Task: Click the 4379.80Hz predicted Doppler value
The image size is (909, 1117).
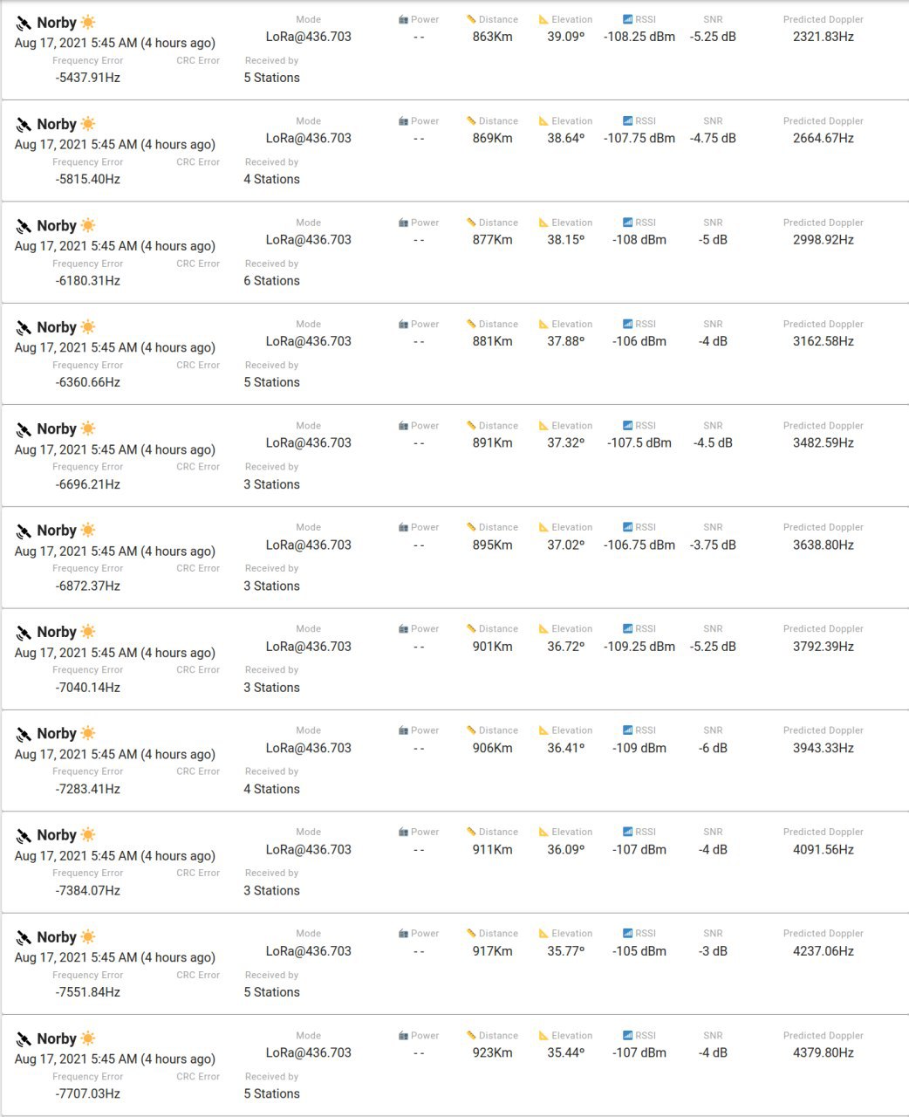Action: pos(823,1052)
